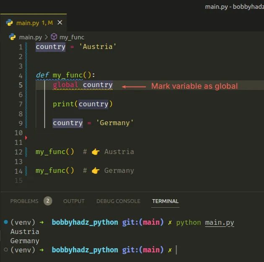This screenshot has width=264, height=262.
Task: Click country argument inside print
Action: pyautogui.click(x=93, y=104)
